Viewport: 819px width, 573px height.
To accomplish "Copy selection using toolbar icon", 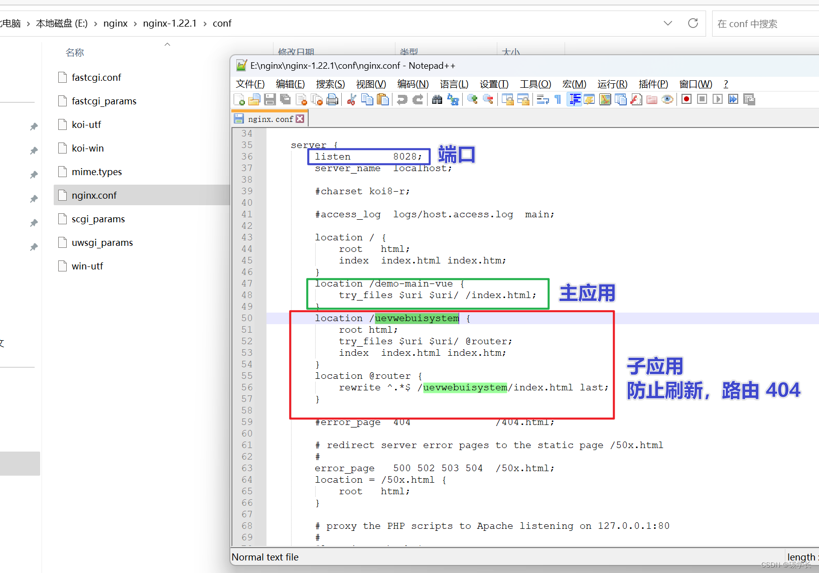I will coord(367,99).
